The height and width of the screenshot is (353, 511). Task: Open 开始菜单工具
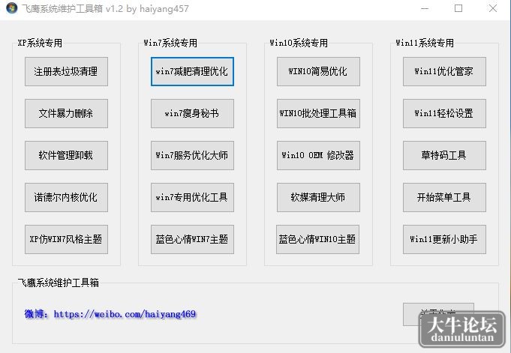click(444, 198)
